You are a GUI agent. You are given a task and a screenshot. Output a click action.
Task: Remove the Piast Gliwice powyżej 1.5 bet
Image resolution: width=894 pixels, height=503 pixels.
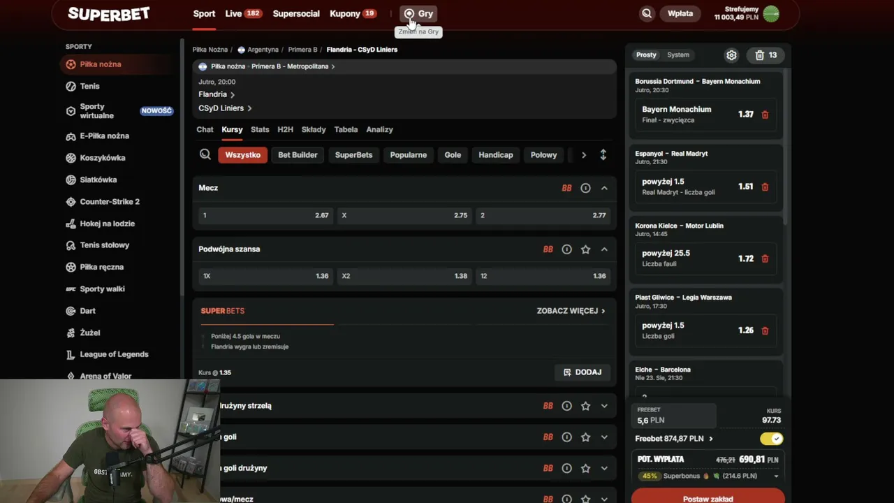tap(765, 330)
